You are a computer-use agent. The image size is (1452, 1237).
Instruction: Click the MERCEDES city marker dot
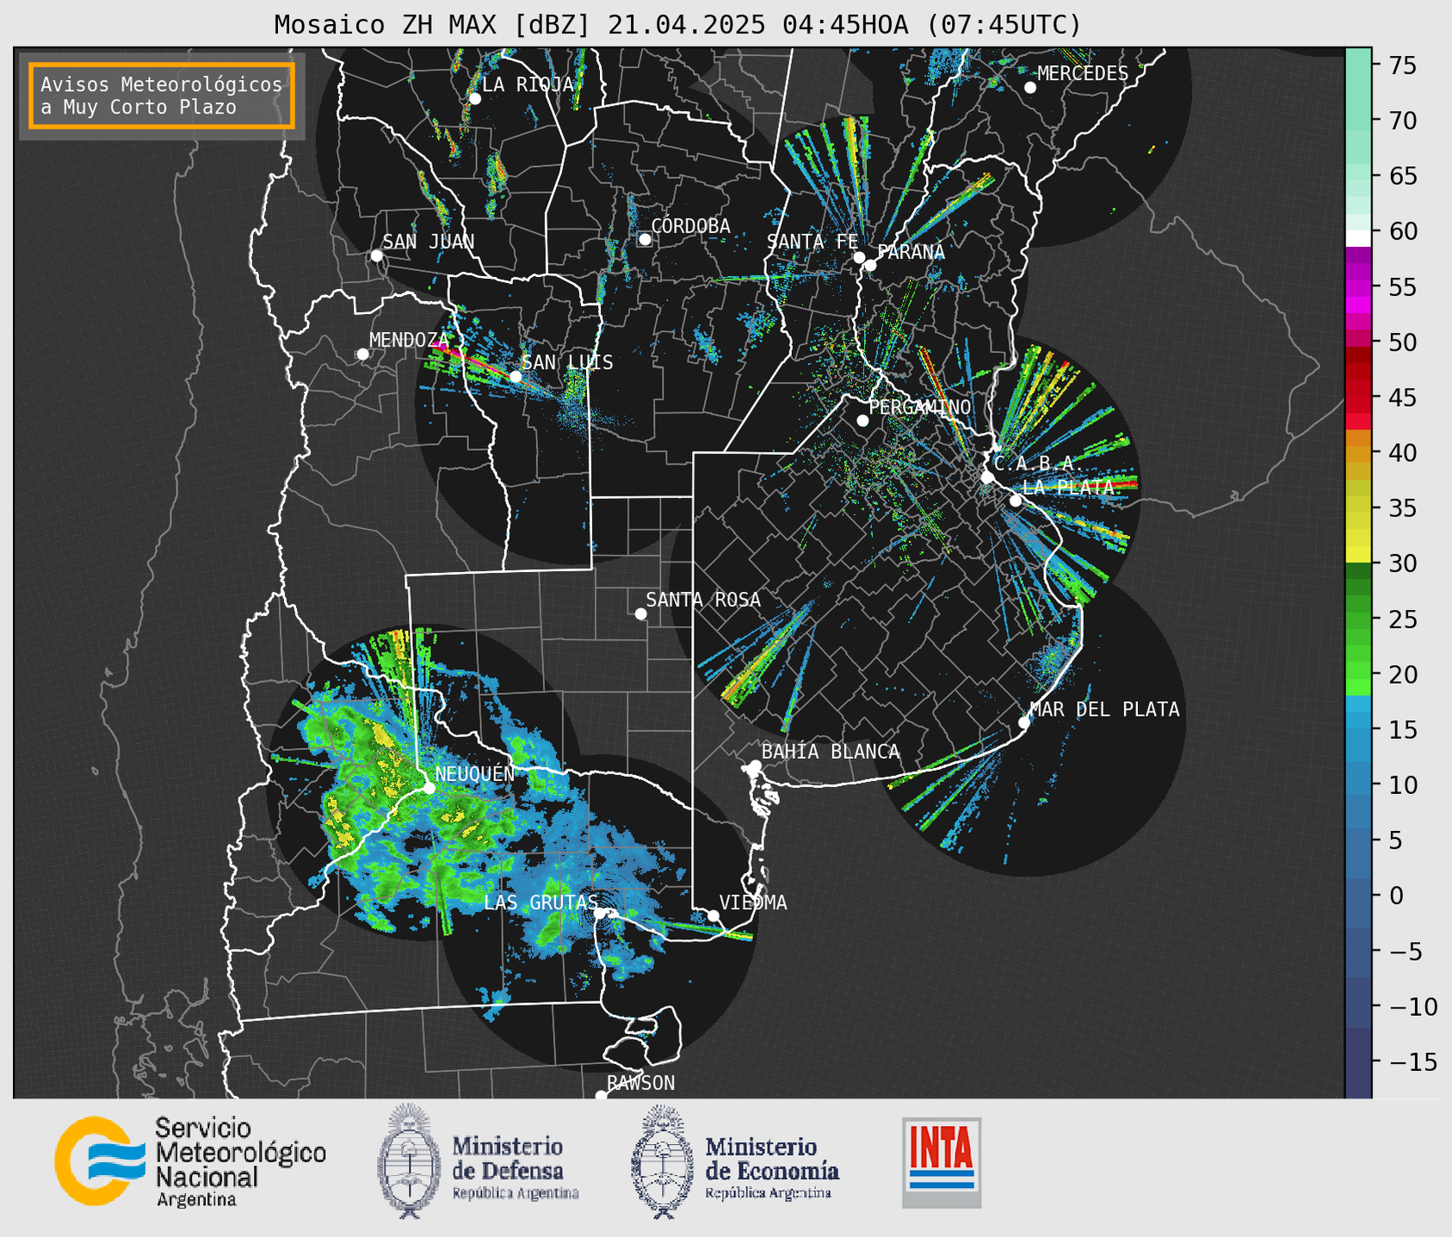[1030, 88]
